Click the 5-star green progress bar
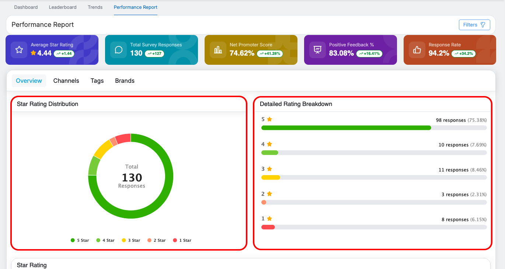Image resolution: width=505 pixels, height=269 pixels. [x=346, y=128]
